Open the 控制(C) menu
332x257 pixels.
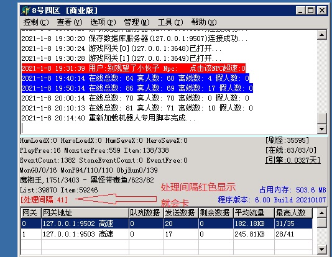tap(36, 22)
